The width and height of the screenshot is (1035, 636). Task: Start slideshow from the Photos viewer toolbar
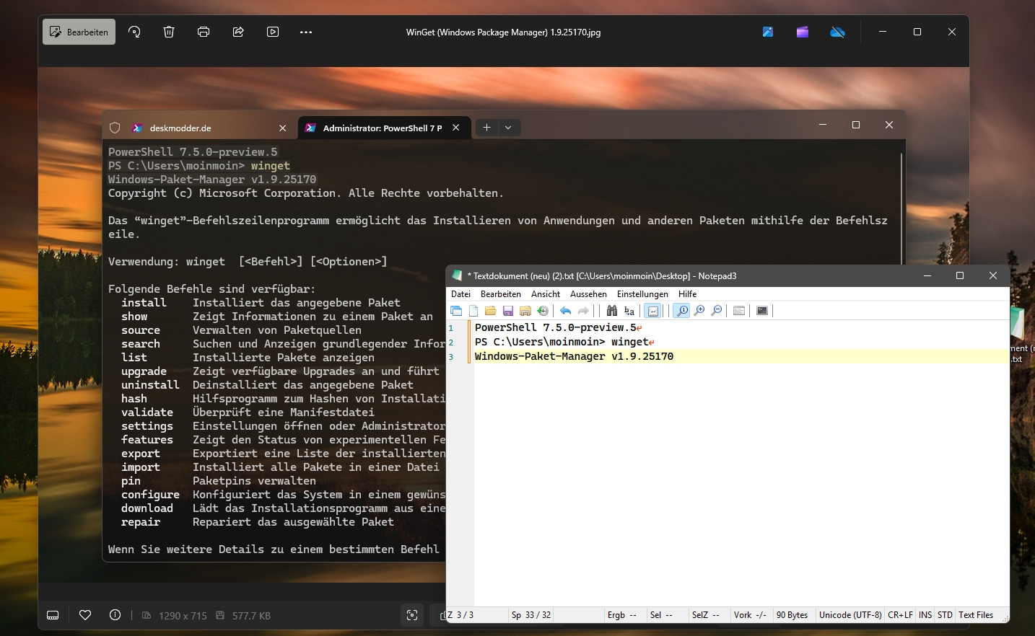coord(273,32)
